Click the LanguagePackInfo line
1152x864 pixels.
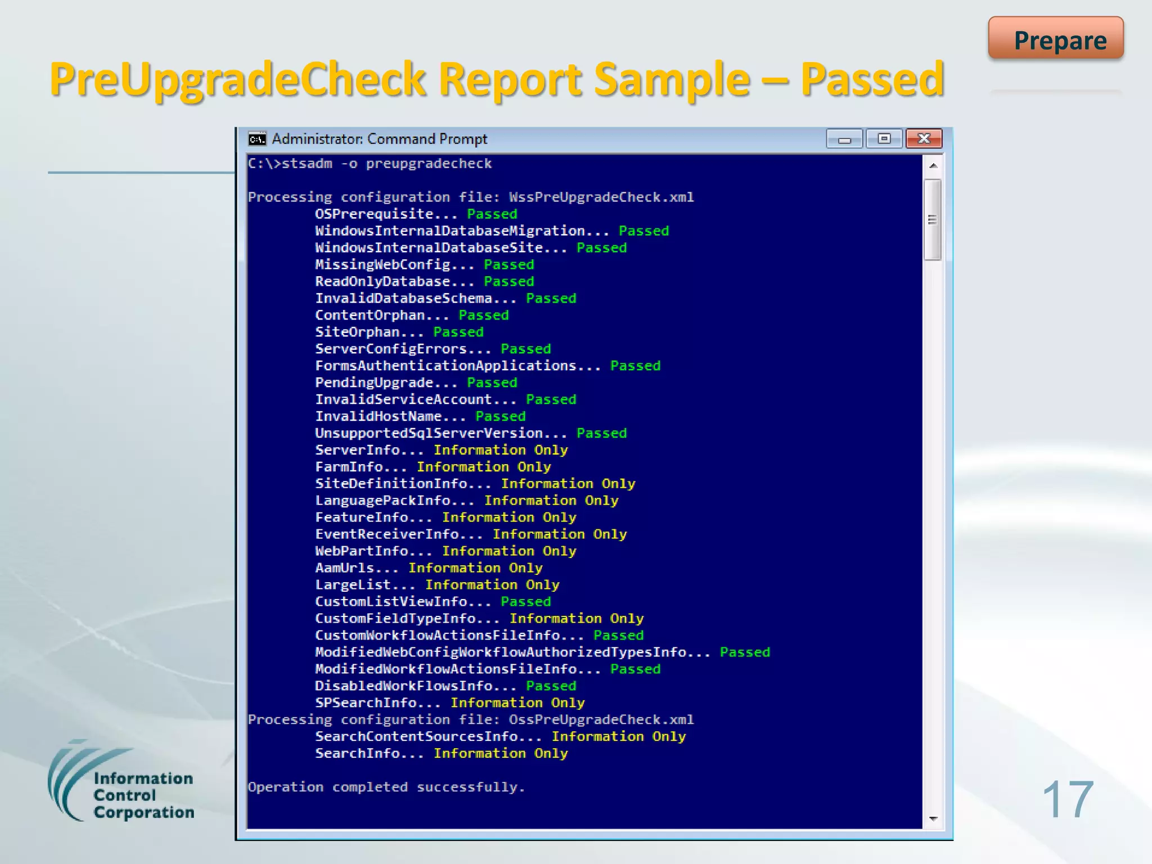467,501
